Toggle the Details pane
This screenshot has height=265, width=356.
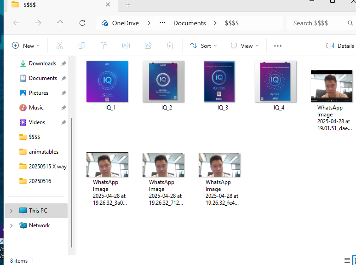tap(340, 46)
